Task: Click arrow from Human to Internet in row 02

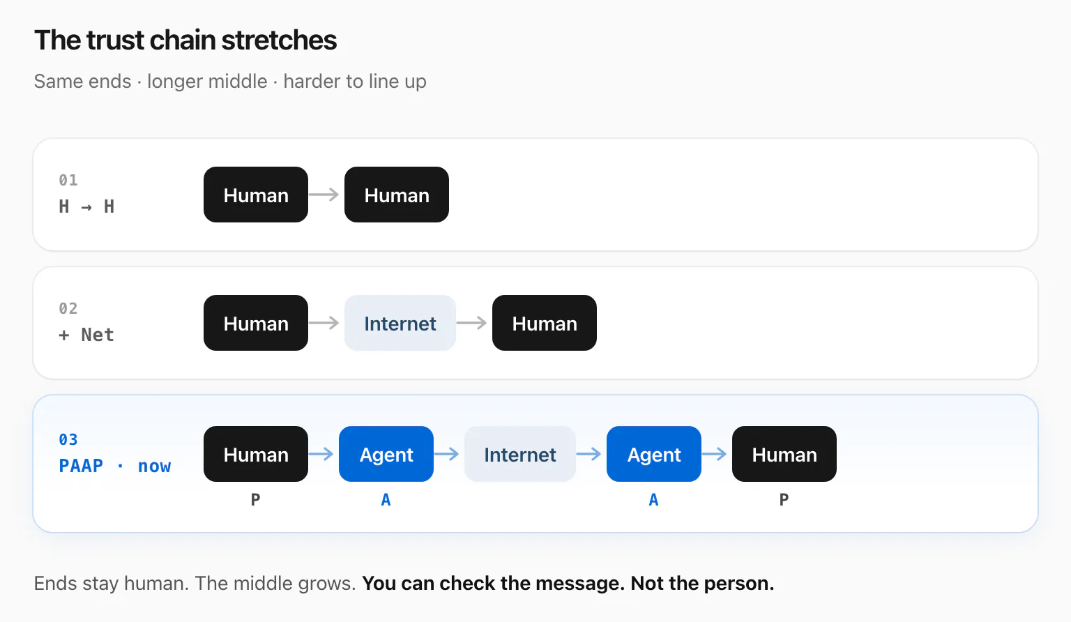Action: (324, 323)
